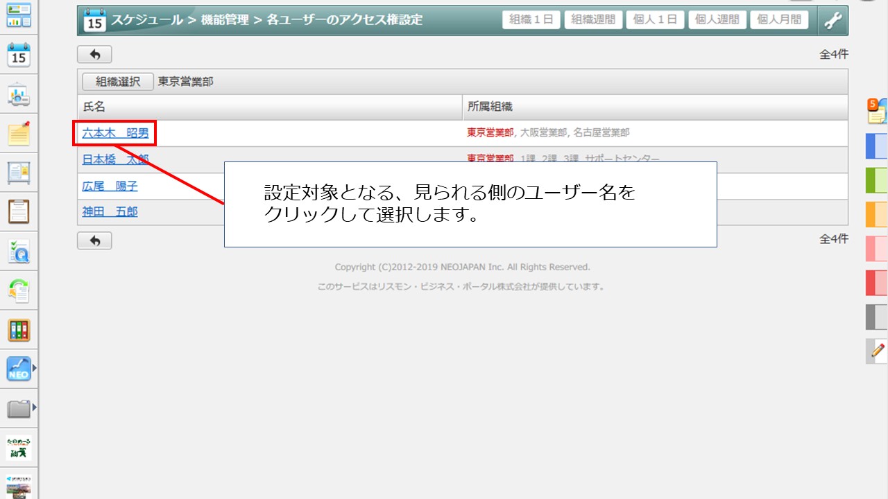Click the green banner thumbnail in the left sidebar

tap(19, 449)
